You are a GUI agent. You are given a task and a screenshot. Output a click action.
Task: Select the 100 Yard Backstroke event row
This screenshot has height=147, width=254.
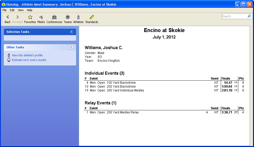[121, 83]
